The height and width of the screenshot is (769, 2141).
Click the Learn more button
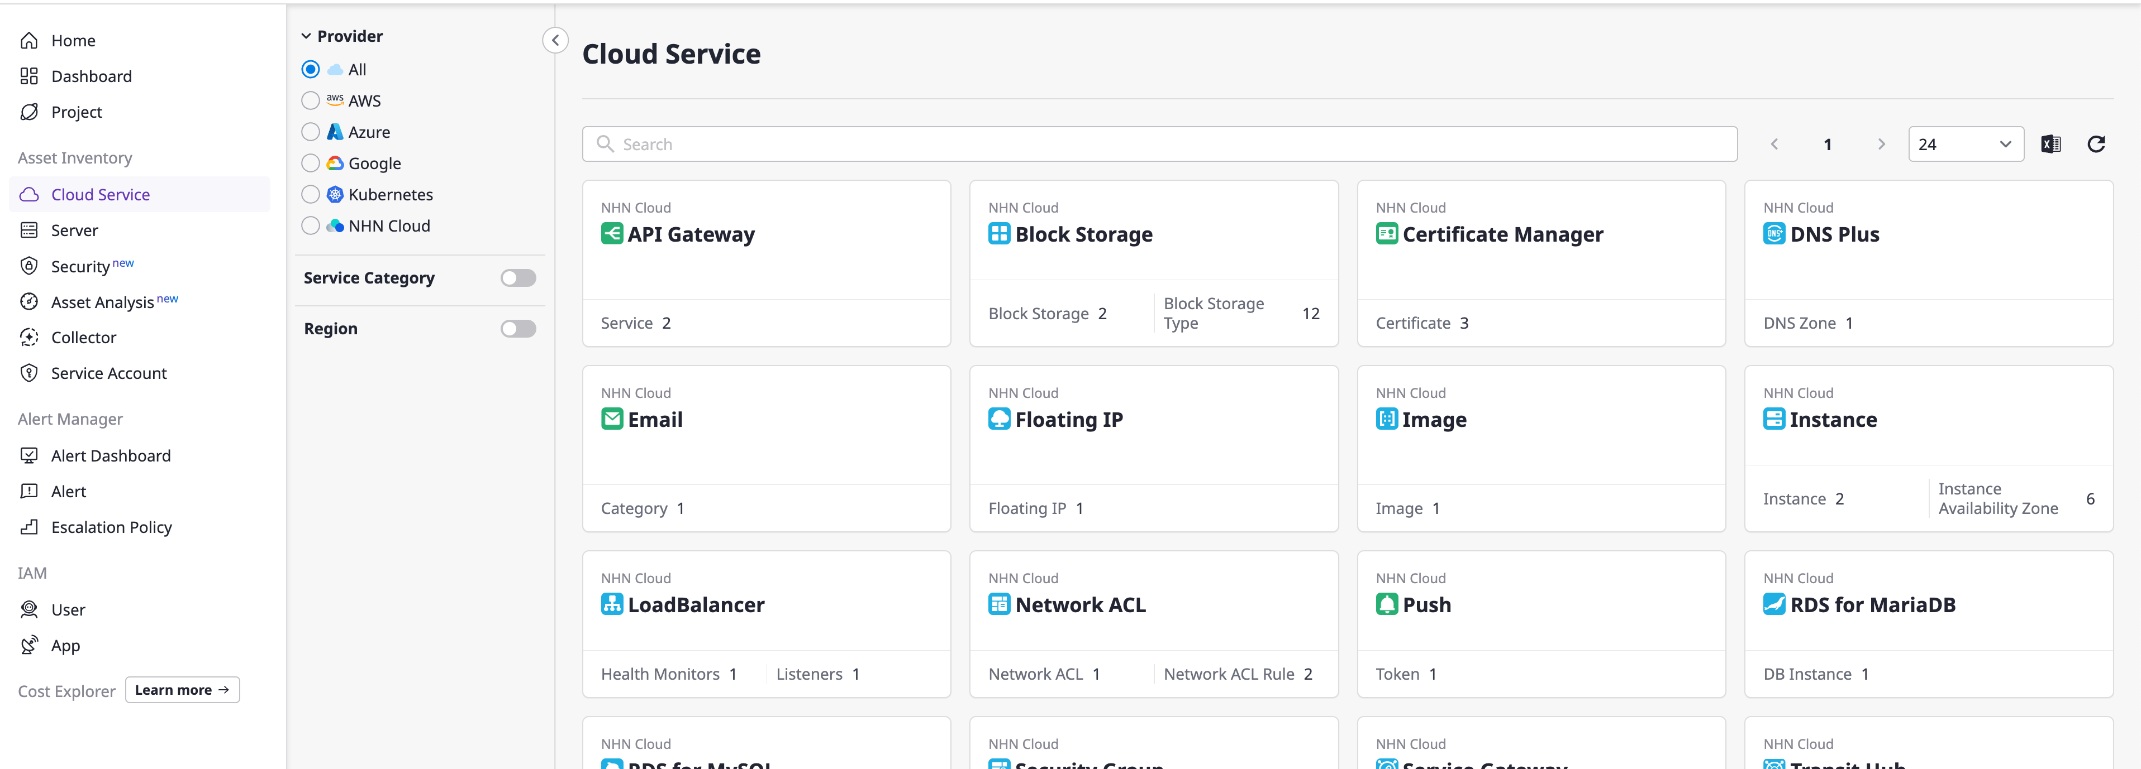(x=182, y=690)
